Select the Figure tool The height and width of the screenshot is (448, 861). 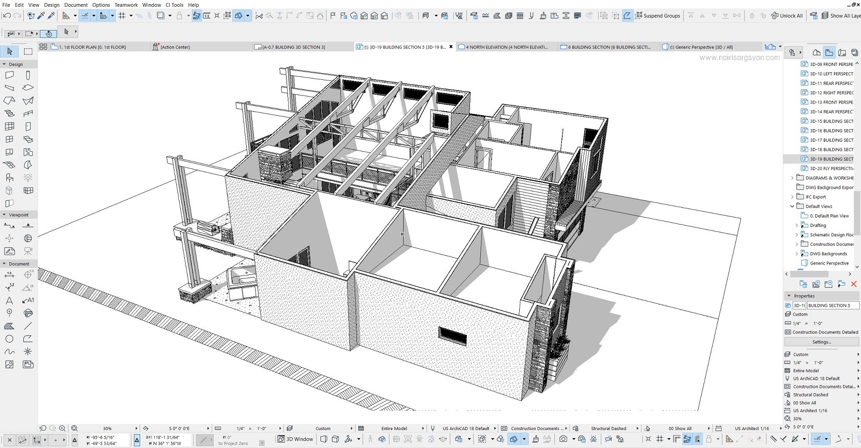click(9, 365)
